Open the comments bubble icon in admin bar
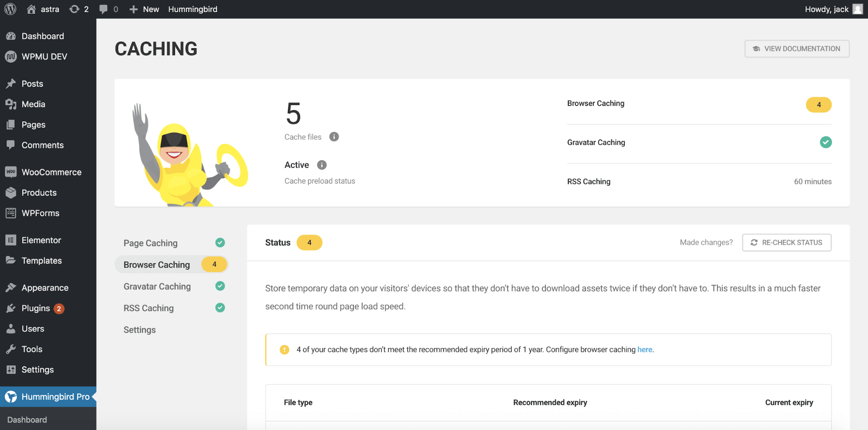Screen dimensions: 868x430 coord(103,9)
